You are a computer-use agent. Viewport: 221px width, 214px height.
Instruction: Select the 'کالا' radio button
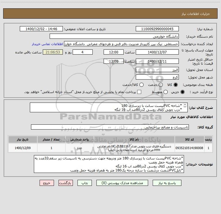[x=176, y=85]
